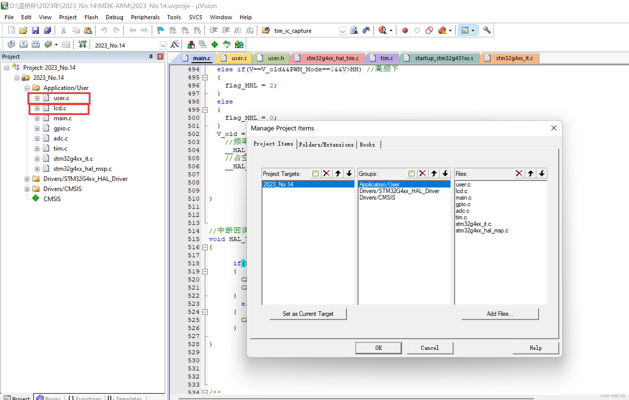Click the Save All icon
The height and width of the screenshot is (400, 629).
[x=48, y=31]
